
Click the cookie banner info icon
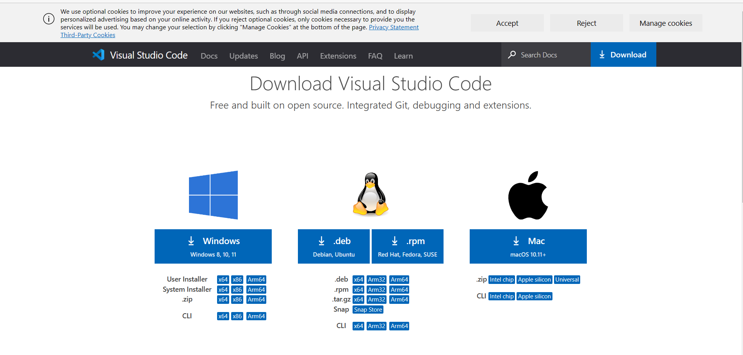[49, 19]
